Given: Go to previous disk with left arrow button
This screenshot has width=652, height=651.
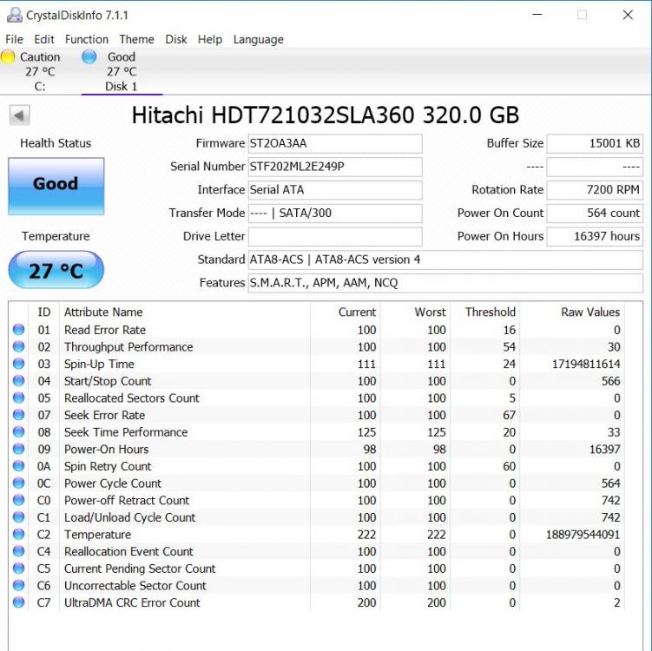Looking at the screenshot, I should (20, 115).
